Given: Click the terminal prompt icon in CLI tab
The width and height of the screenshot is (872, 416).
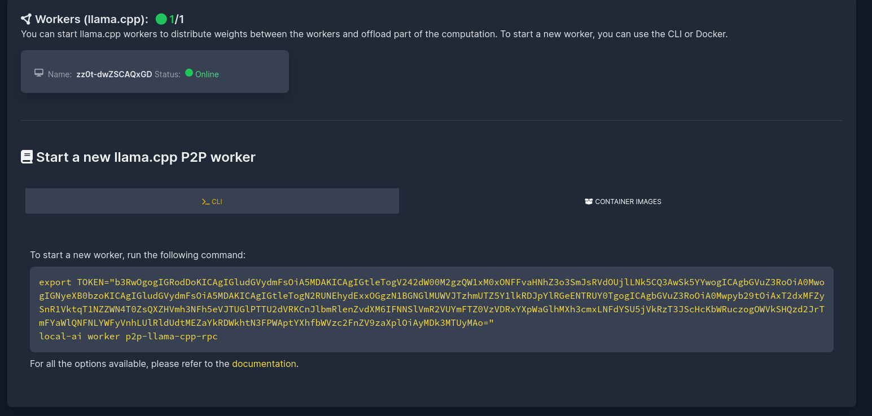Looking at the screenshot, I should point(205,201).
